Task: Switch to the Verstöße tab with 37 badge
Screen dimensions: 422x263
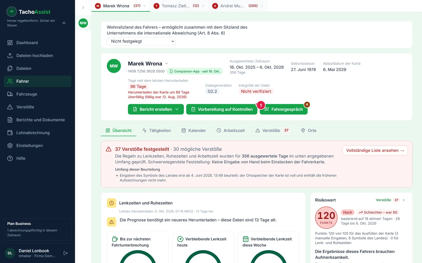Action: [272, 131]
